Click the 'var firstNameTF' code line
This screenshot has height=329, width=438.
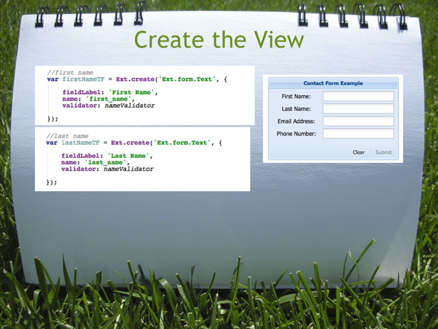[x=137, y=79]
